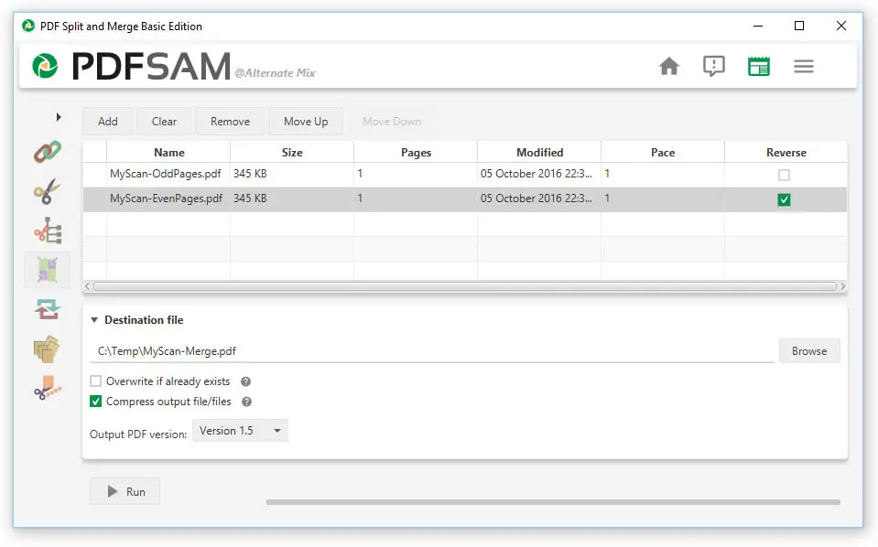Uncheck Compress output file/files
This screenshot has width=878, height=547.
tap(96, 401)
